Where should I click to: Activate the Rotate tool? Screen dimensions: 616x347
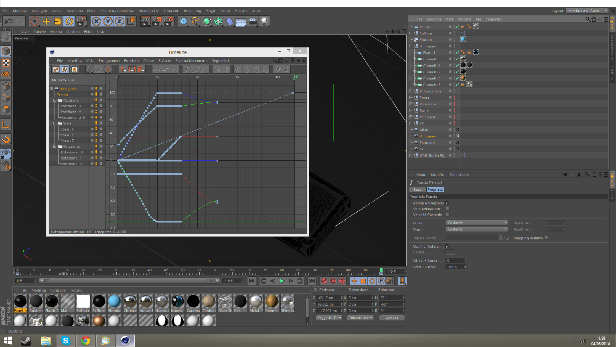pos(69,21)
